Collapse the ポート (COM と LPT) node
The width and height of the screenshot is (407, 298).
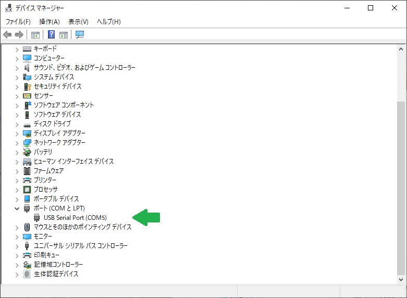17,208
